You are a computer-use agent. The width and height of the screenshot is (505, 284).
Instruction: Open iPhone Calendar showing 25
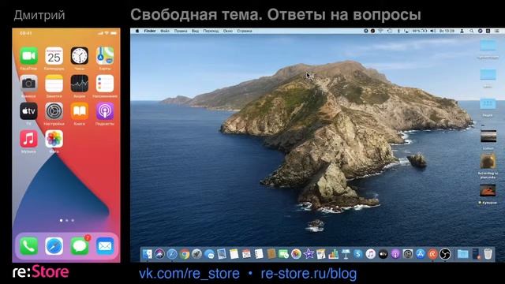[x=54, y=56]
